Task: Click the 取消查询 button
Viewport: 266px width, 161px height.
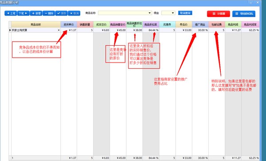Action: (185, 13)
